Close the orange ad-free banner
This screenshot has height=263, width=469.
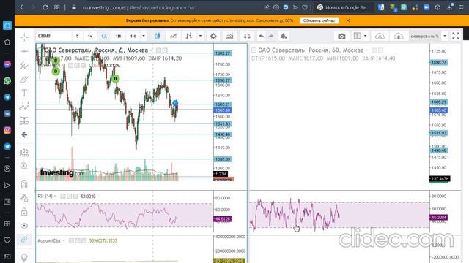pyautogui.click(x=348, y=20)
